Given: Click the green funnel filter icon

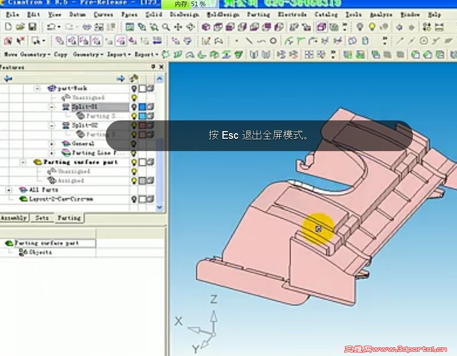Looking at the screenshot, I should tap(239, 54).
